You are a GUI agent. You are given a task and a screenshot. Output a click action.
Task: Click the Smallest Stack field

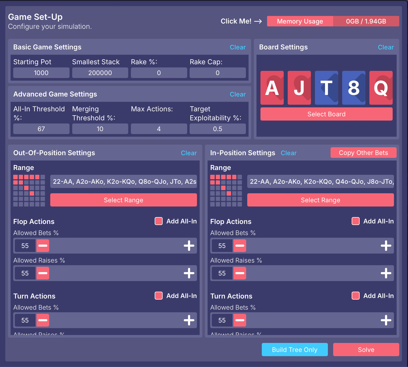tap(100, 73)
